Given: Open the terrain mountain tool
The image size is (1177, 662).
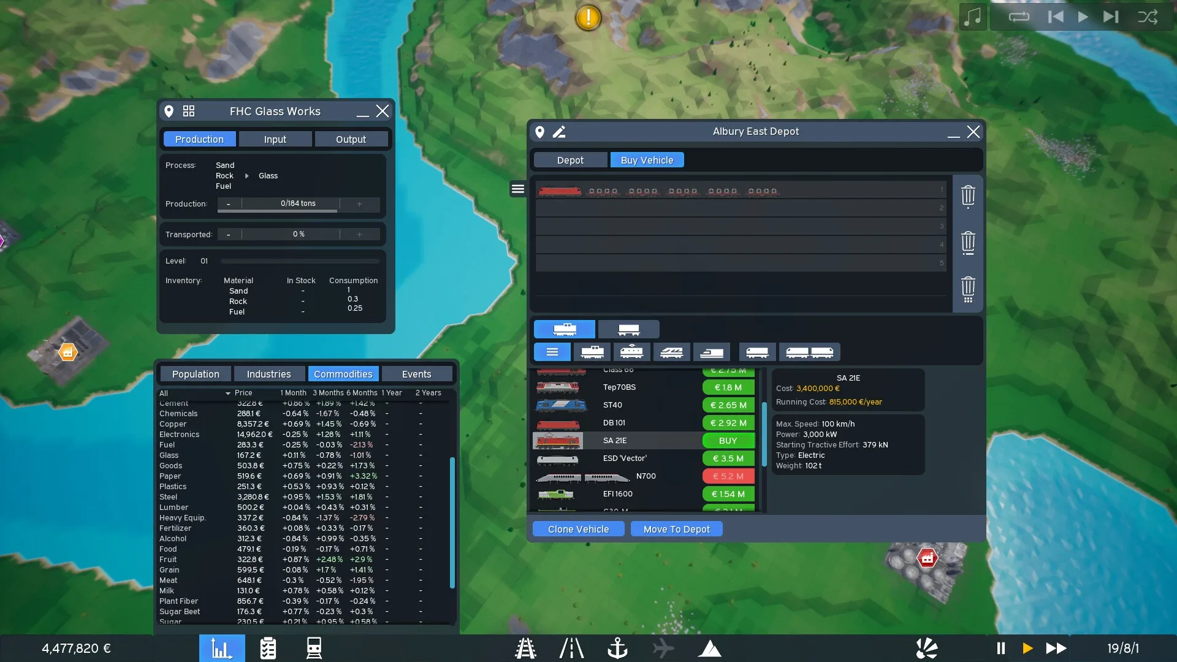Looking at the screenshot, I should 710,648.
